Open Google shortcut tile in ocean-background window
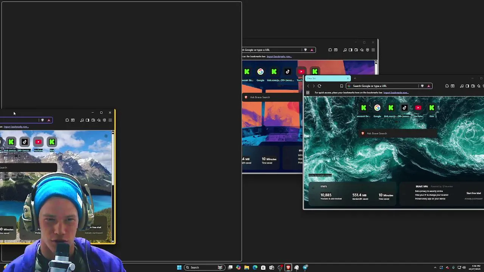The image size is (484, 272). 377,108
